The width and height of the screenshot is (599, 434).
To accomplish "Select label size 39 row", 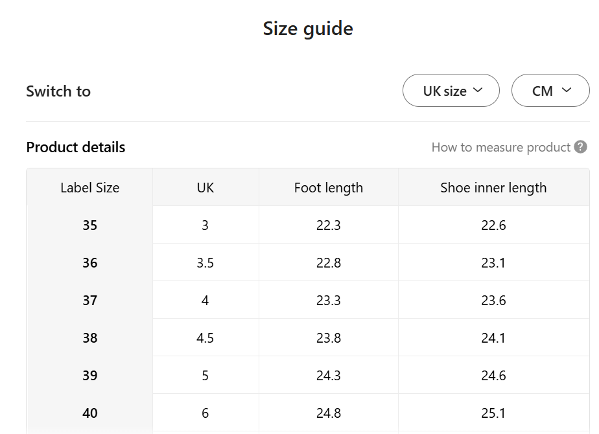I will 89,376.
